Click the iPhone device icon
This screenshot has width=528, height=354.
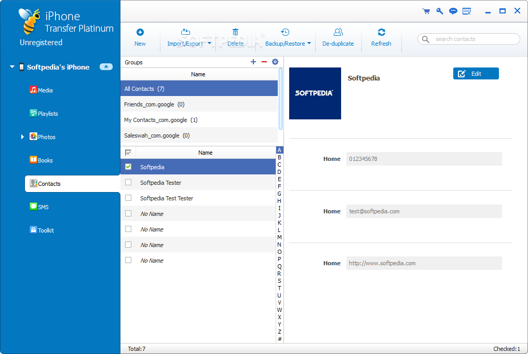pyautogui.click(x=22, y=67)
